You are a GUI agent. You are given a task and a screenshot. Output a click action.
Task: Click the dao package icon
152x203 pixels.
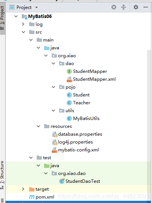pos(62,64)
